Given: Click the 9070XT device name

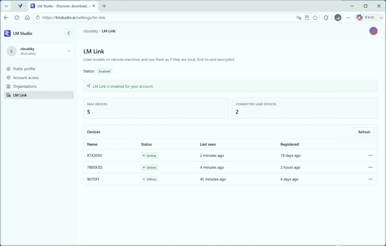Looking at the screenshot, I should point(93,179).
